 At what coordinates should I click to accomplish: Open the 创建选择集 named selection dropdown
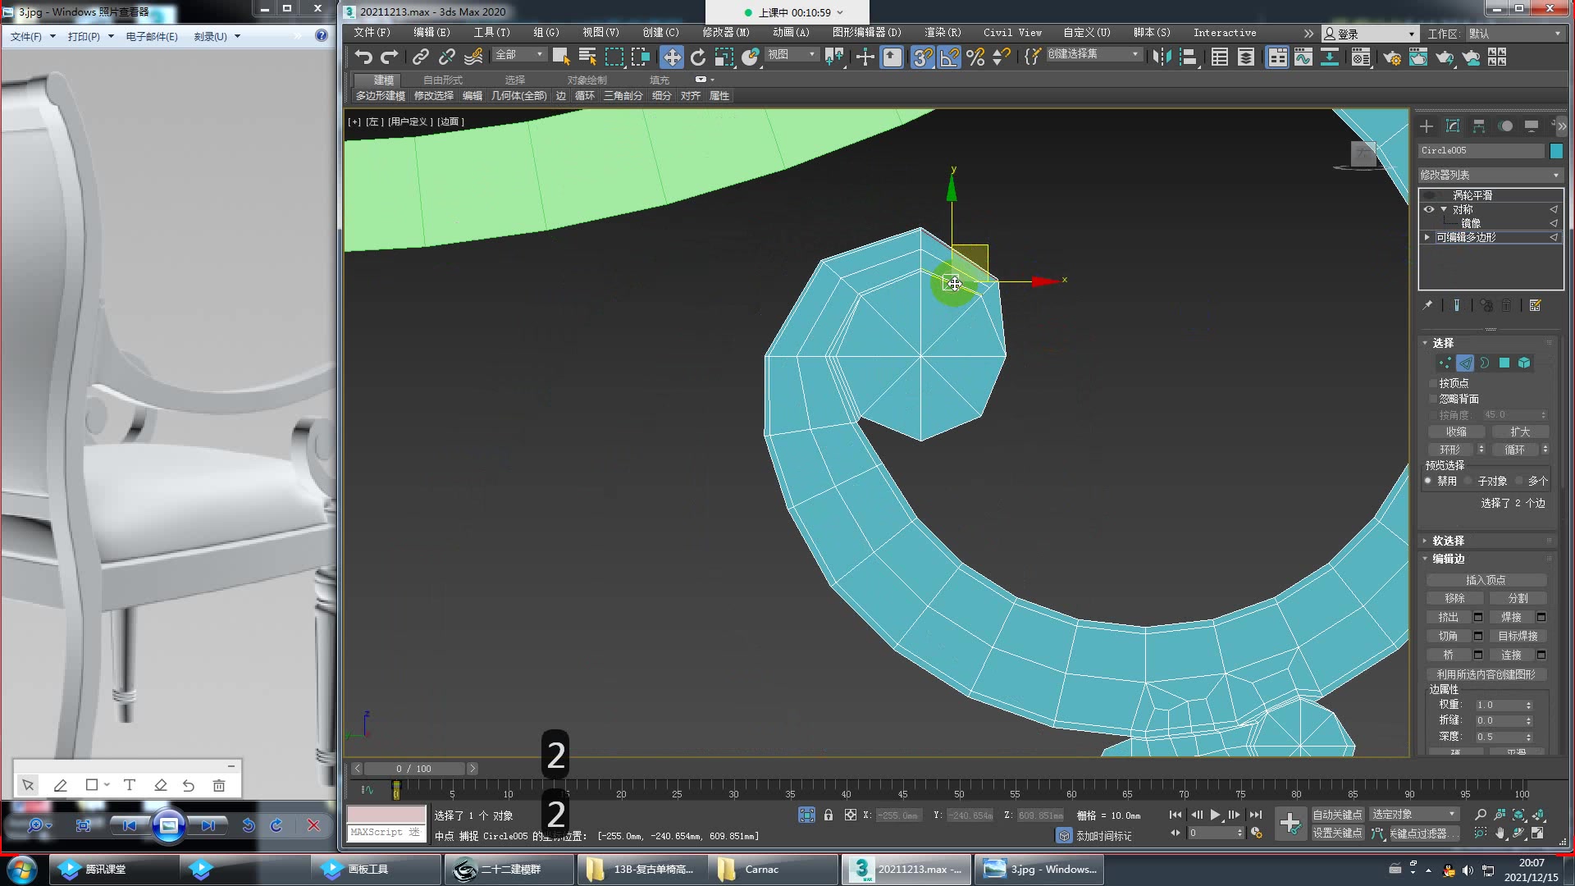point(1093,54)
